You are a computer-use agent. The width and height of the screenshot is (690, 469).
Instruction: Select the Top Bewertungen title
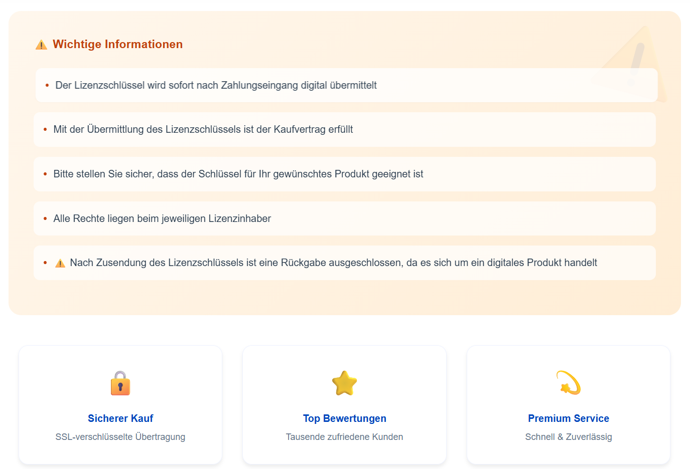[345, 418]
